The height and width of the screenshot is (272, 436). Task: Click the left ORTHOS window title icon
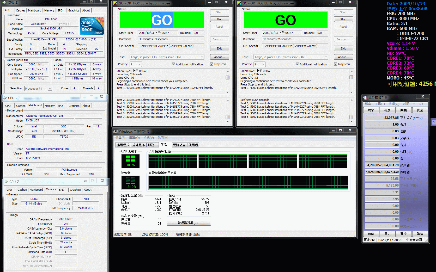(115, 3)
